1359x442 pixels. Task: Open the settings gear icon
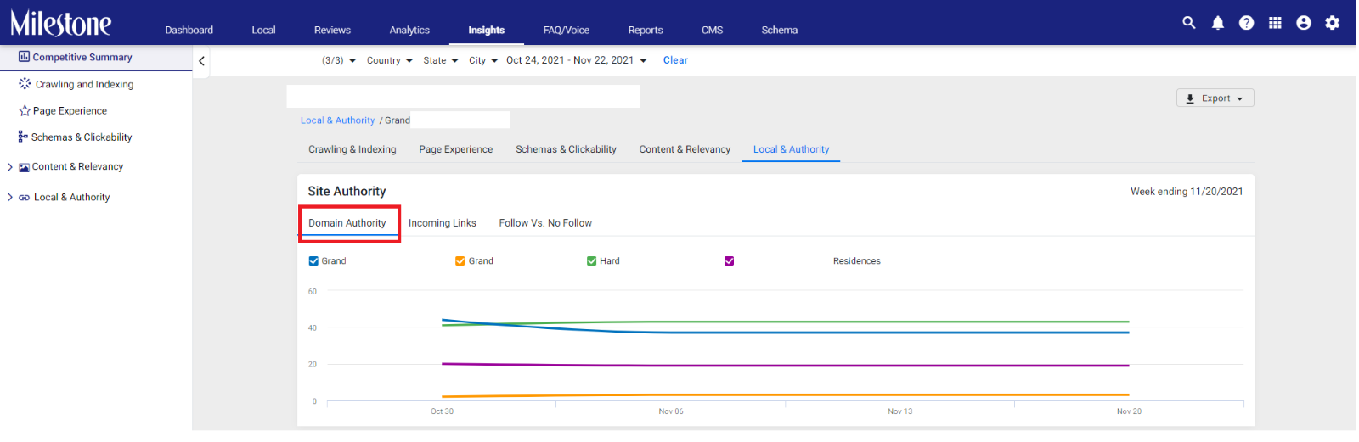point(1333,23)
